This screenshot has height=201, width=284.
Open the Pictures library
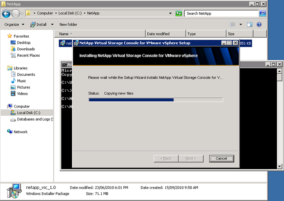(x=24, y=87)
